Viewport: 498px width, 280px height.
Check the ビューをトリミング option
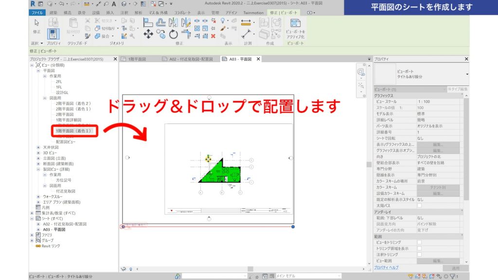[419, 242]
